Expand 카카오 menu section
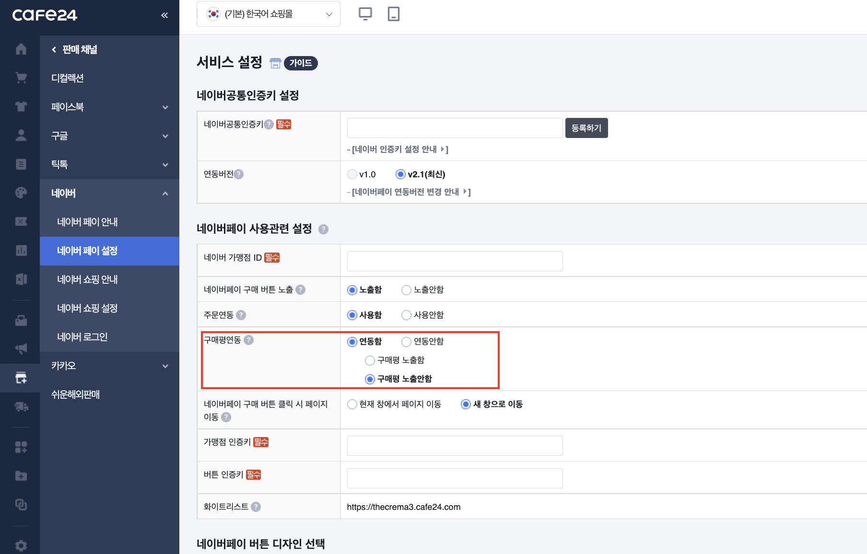867x554 pixels. [109, 366]
